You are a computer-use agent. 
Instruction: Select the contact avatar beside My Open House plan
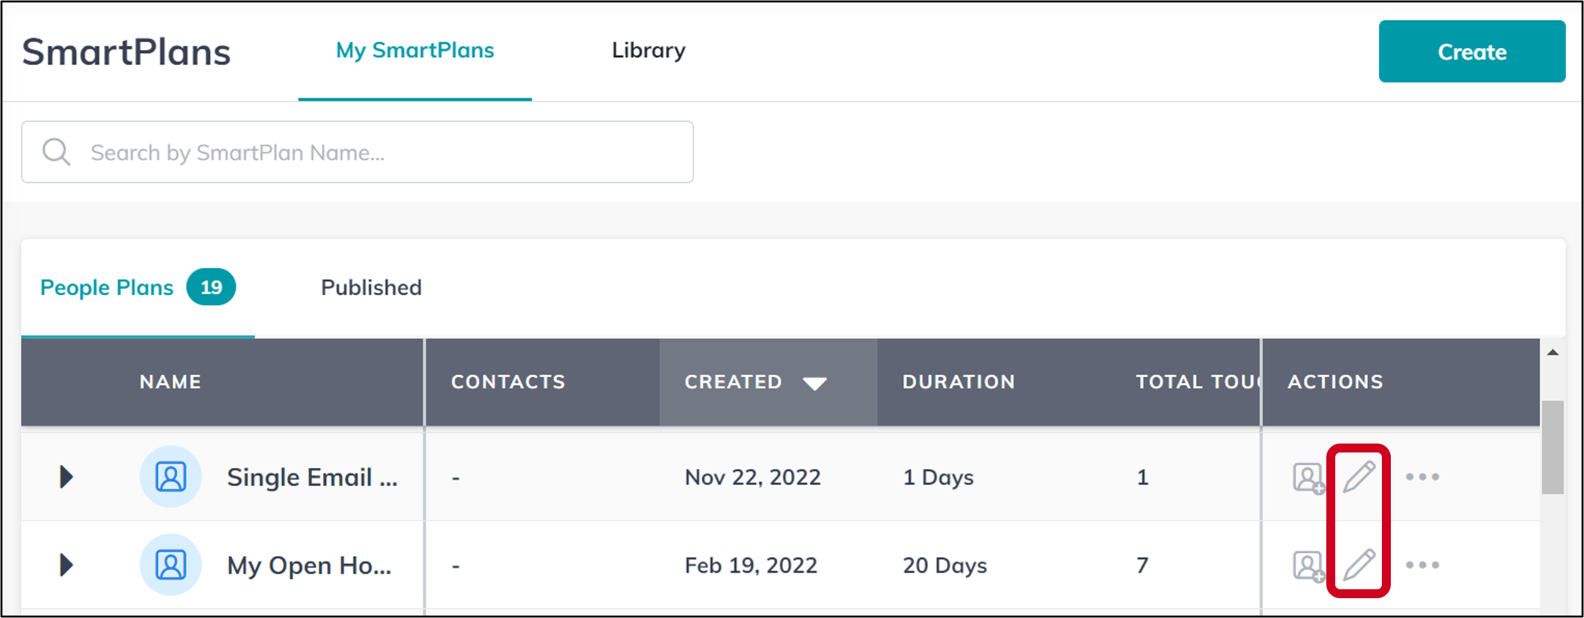(171, 565)
